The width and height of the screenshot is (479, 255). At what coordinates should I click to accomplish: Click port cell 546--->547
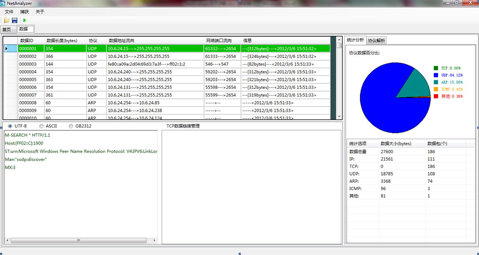[x=222, y=64]
